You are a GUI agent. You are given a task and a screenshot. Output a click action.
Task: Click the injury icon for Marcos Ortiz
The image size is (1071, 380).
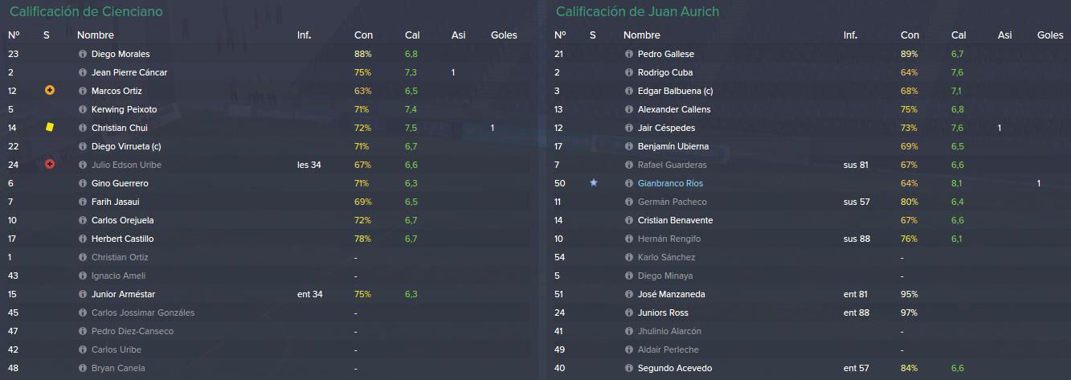[x=50, y=91]
